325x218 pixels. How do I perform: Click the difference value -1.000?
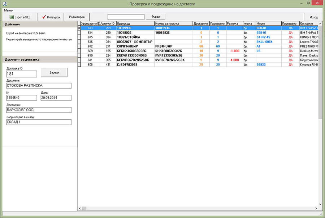point(234,51)
